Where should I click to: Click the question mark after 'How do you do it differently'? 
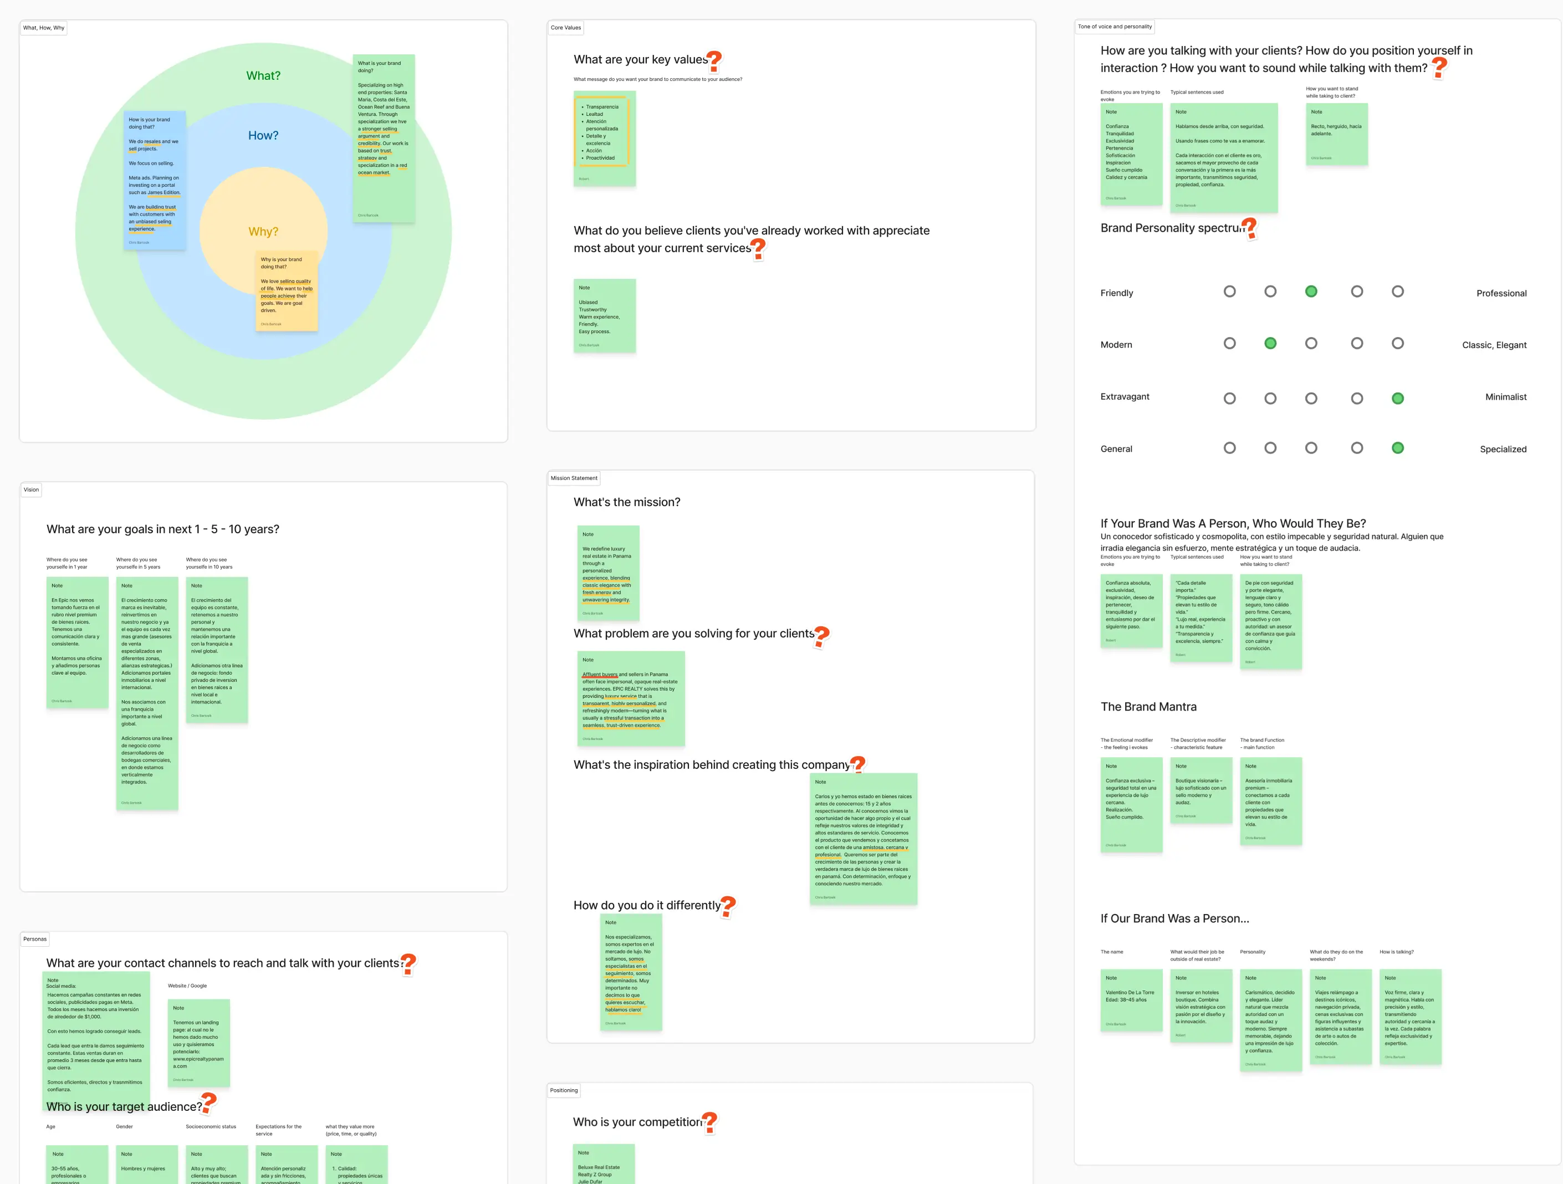[728, 907]
